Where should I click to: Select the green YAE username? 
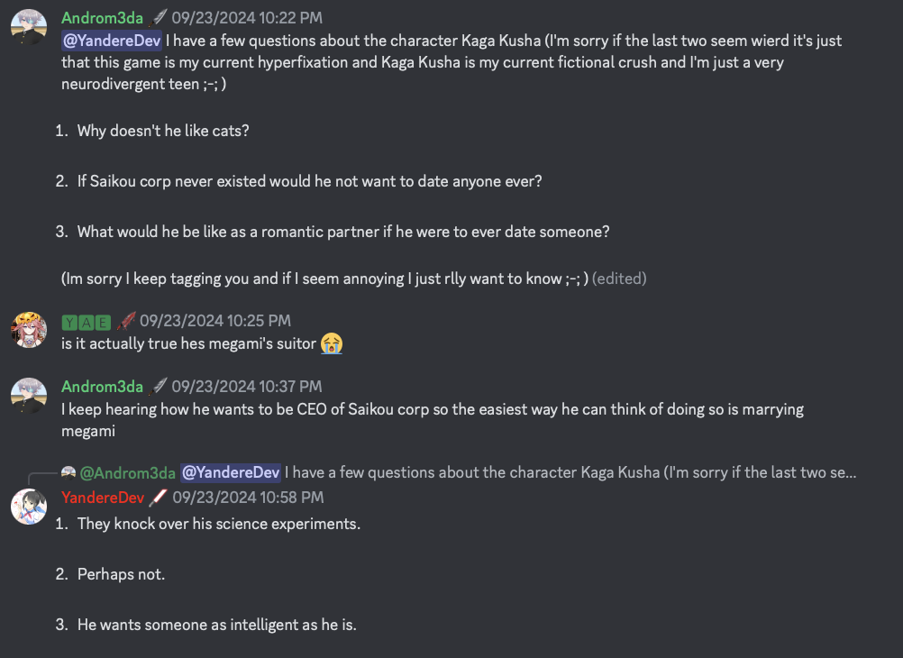(86, 321)
